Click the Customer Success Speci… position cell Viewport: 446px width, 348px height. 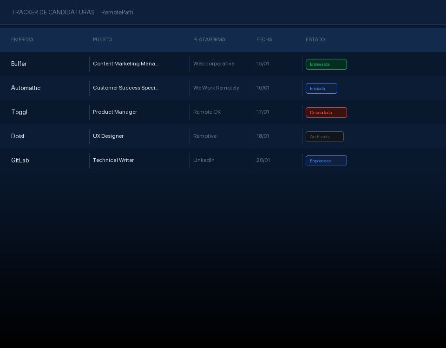point(126,88)
